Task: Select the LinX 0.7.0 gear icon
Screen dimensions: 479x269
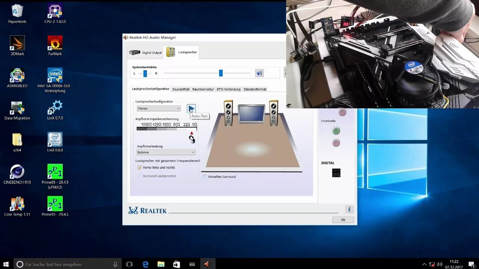Action: [x=55, y=108]
